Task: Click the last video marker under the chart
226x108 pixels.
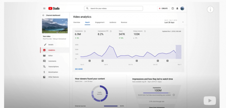Action: [167, 61]
